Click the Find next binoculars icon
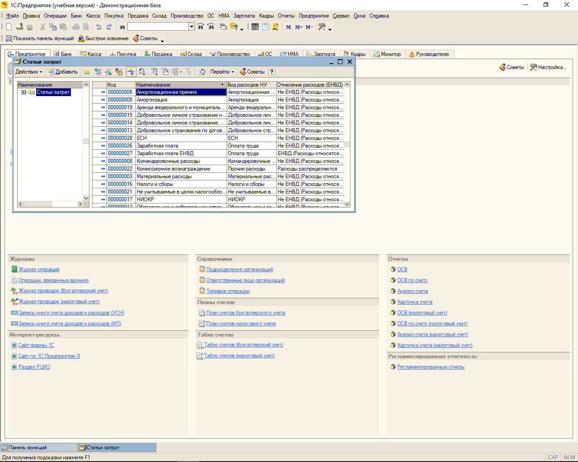 click(x=200, y=27)
